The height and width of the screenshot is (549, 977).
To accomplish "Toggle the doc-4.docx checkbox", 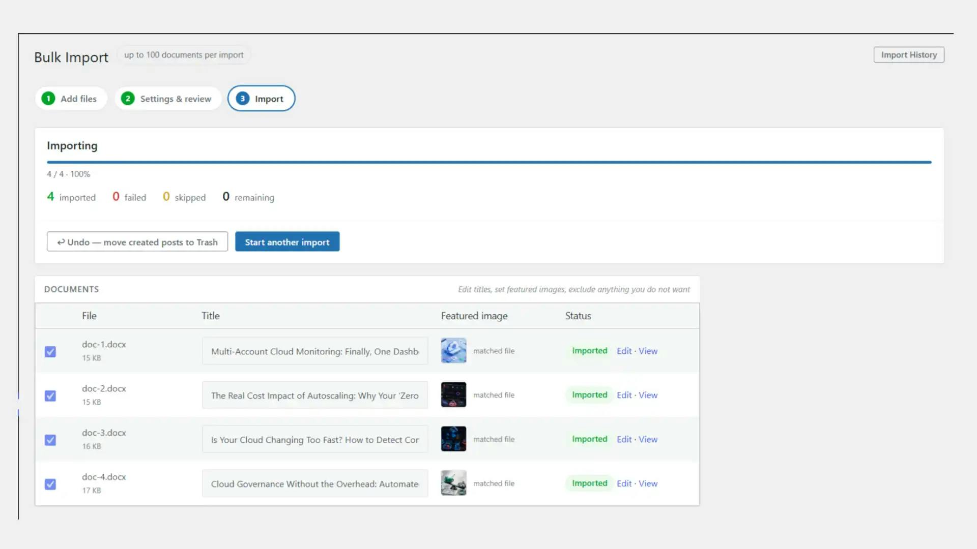I will coord(50,484).
